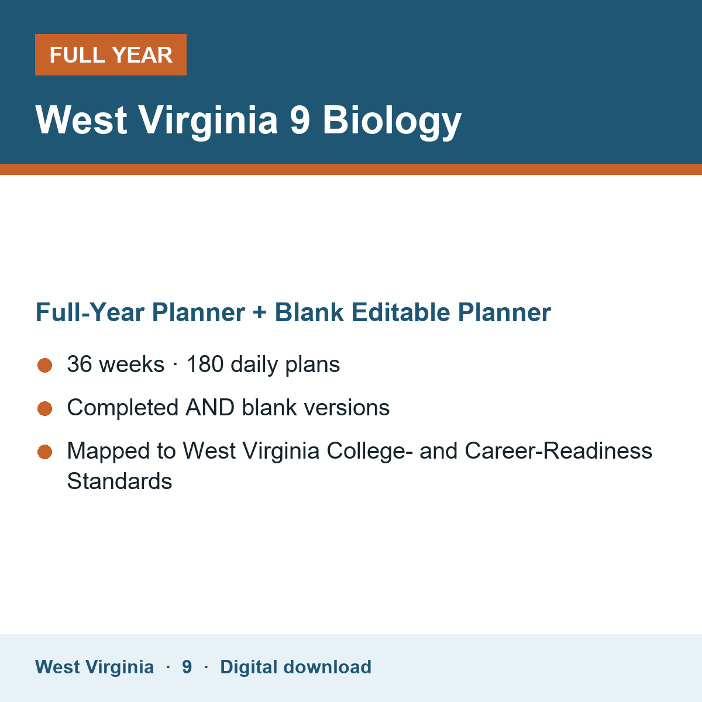The image size is (702, 702).
Task: Click the Digital download footer label
Action: (295, 667)
